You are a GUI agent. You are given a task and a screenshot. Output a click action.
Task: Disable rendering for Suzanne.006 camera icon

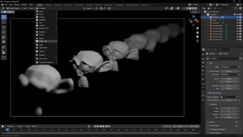(x=240, y=40)
